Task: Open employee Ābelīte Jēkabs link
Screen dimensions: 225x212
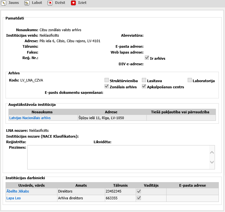Action: pyautogui.click(x=18, y=191)
